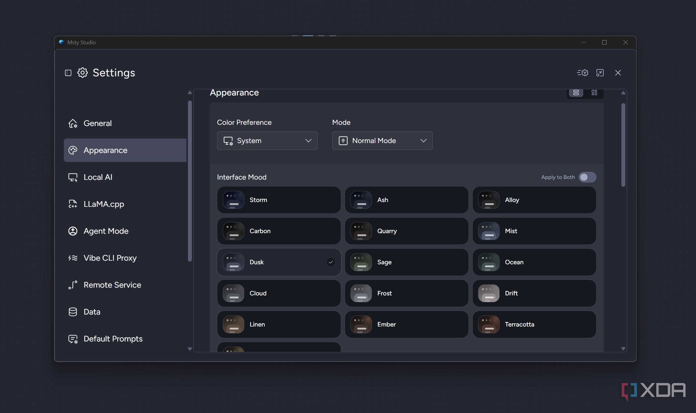Select the Dusk mood with checkmark

(x=279, y=262)
